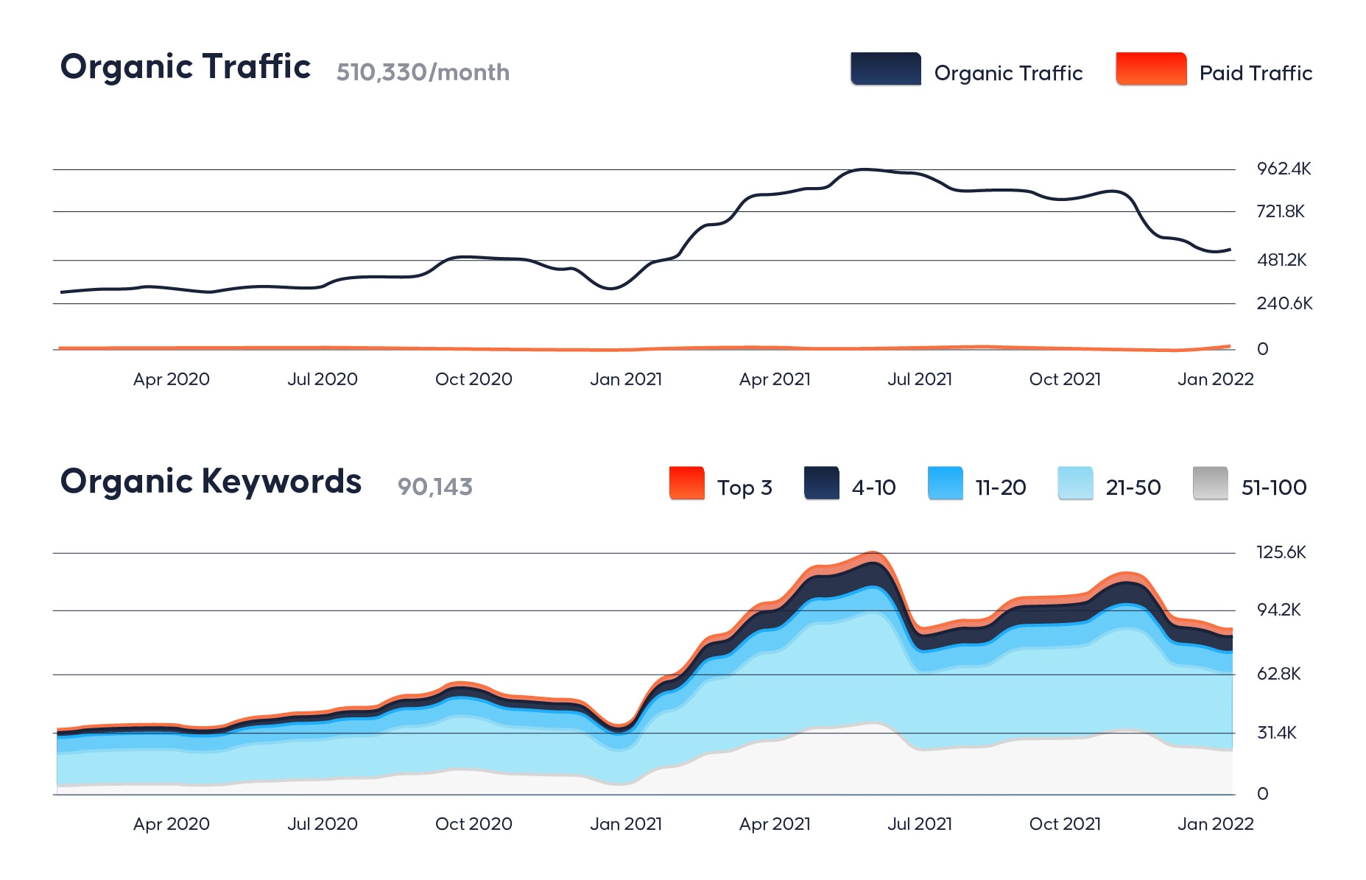Click the '240.6K' axis label
Viewport: 1366px width, 880px height.
pos(1284,303)
